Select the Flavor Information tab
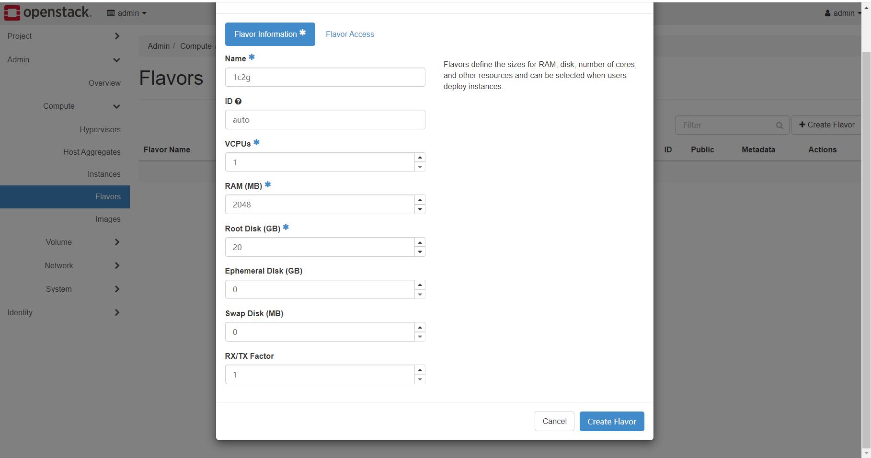871x458 pixels. [270, 34]
